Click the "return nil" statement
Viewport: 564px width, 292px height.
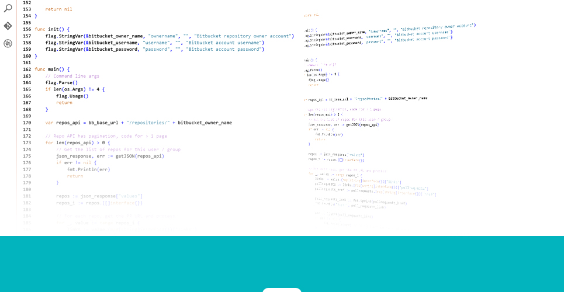[x=58, y=9]
